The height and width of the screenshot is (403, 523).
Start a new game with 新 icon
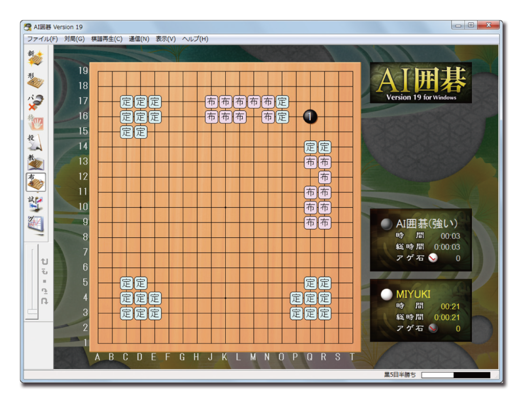(36, 59)
